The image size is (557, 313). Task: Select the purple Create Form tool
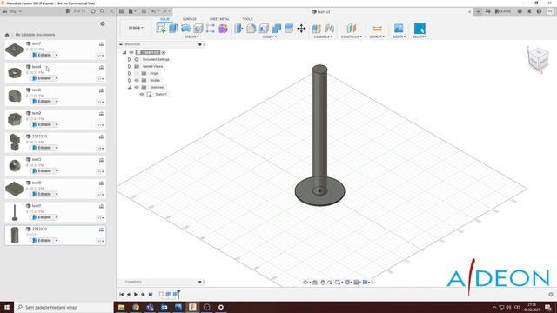pyautogui.click(x=223, y=28)
